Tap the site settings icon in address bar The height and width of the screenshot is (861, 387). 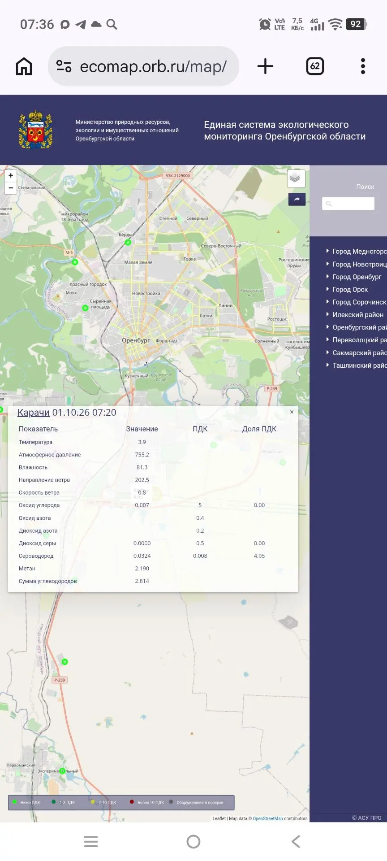coord(64,66)
